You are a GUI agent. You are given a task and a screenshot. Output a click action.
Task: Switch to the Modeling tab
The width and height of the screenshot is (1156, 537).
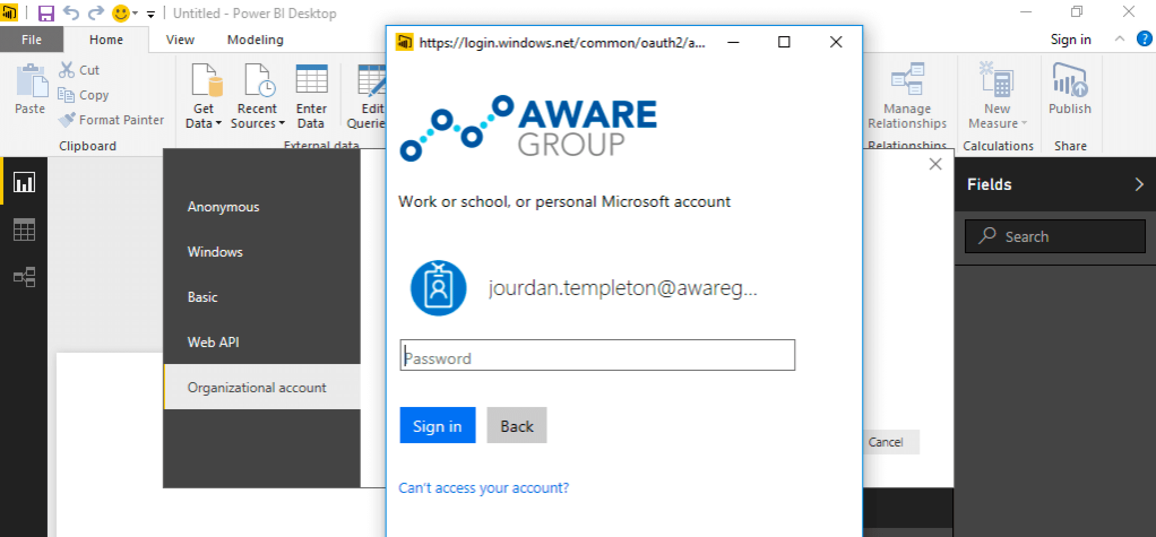[x=255, y=40]
